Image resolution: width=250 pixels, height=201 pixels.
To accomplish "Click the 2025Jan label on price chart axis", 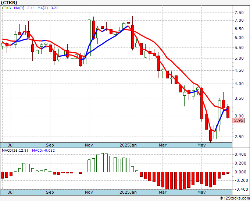I will pyautogui.click(x=128, y=145).
